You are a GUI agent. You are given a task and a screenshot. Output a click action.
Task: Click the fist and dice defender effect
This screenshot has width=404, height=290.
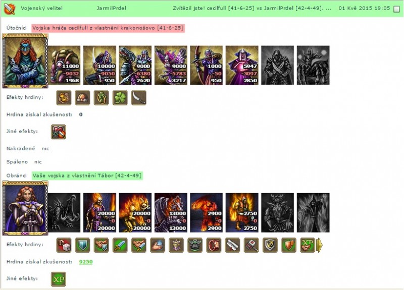[64, 245]
